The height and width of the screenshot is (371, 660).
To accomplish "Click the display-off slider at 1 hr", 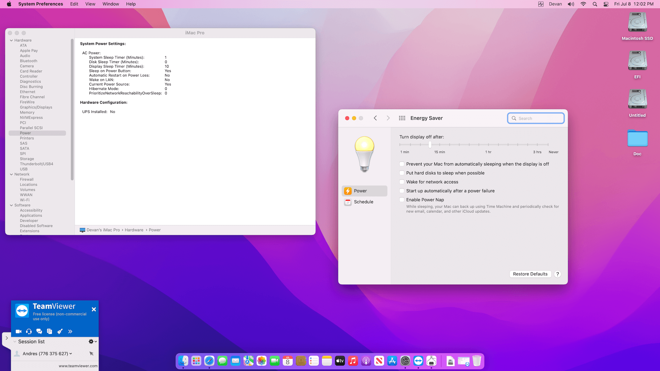I will pyautogui.click(x=488, y=145).
